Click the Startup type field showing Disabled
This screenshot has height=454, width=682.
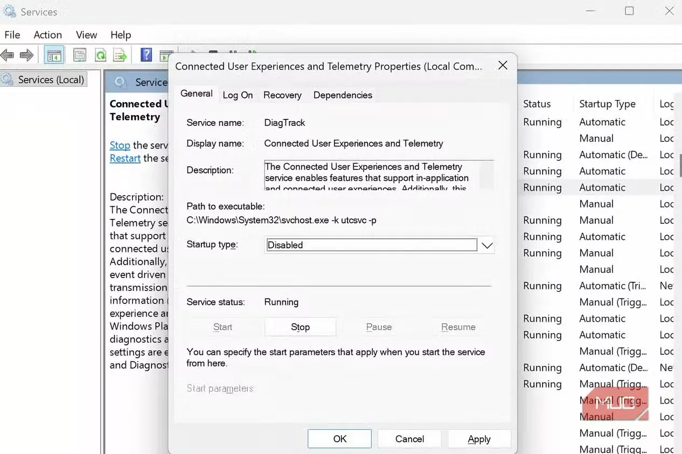(372, 245)
